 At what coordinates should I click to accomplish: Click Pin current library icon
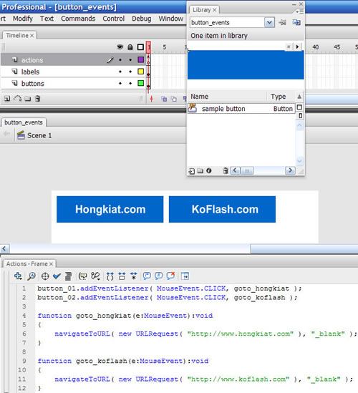[283, 22]
